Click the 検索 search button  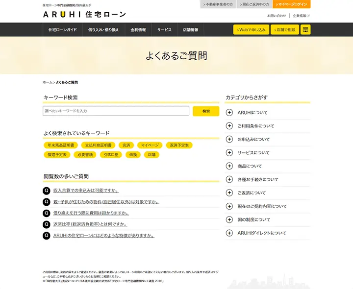point(206,111)
